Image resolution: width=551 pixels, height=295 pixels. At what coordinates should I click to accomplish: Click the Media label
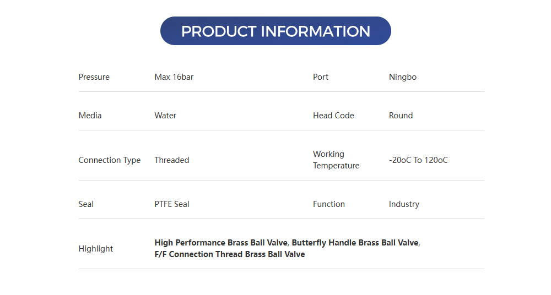click(90, 116)
